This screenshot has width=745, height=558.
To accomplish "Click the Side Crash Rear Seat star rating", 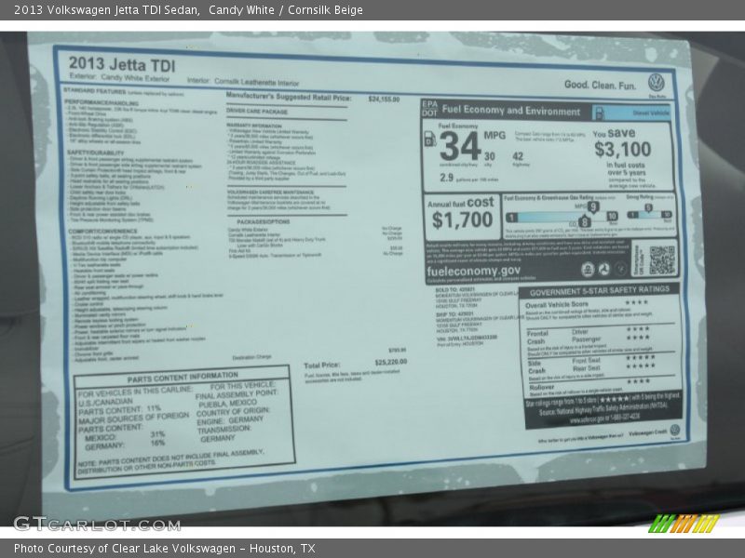I will [640, 365].
